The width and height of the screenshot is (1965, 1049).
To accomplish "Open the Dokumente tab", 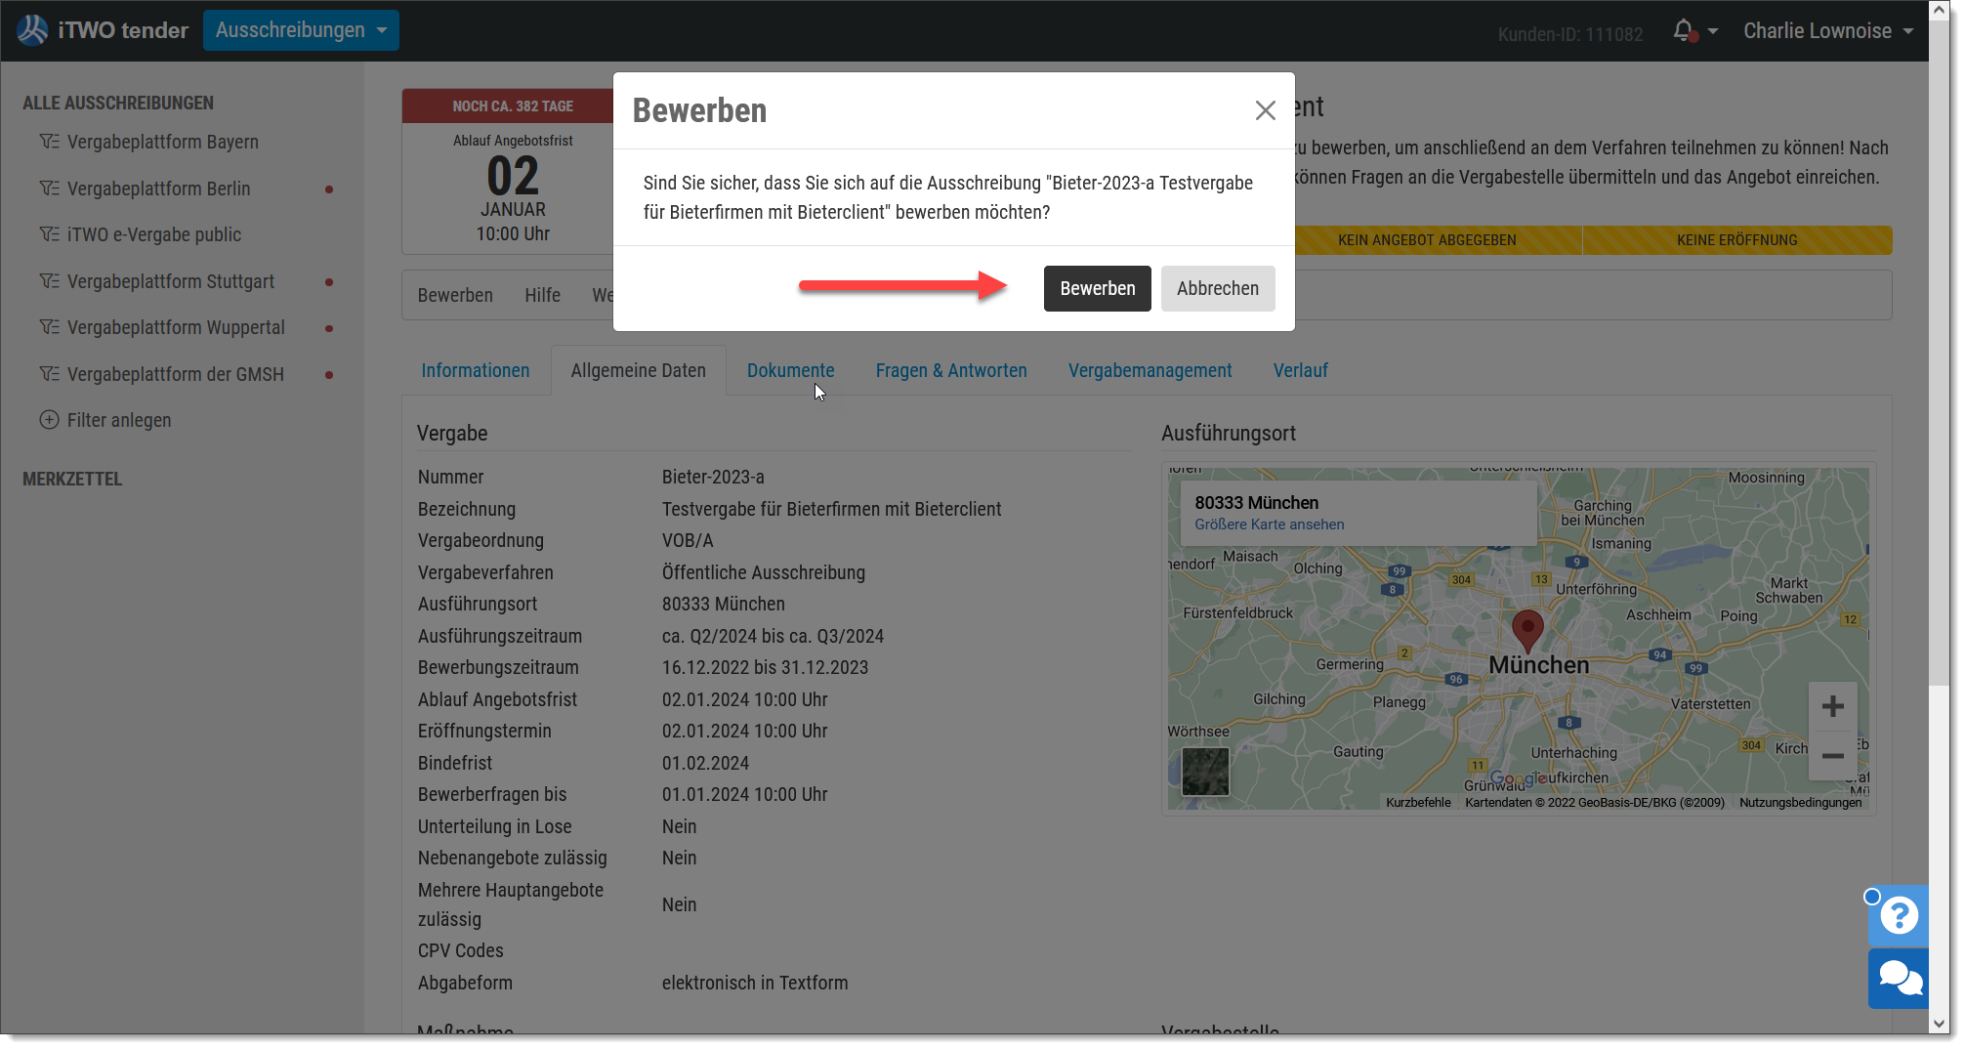I will [790, 371].
